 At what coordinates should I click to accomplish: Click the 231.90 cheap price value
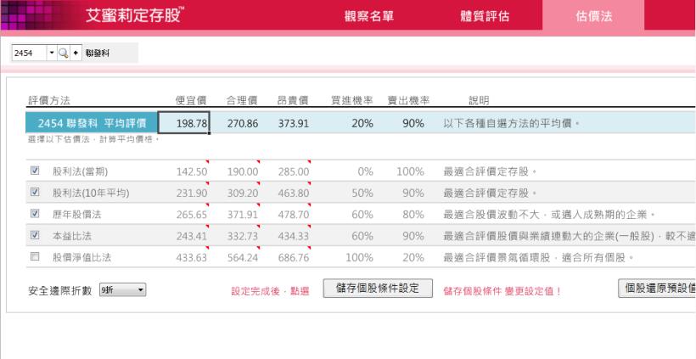click(x=192, y=193)
